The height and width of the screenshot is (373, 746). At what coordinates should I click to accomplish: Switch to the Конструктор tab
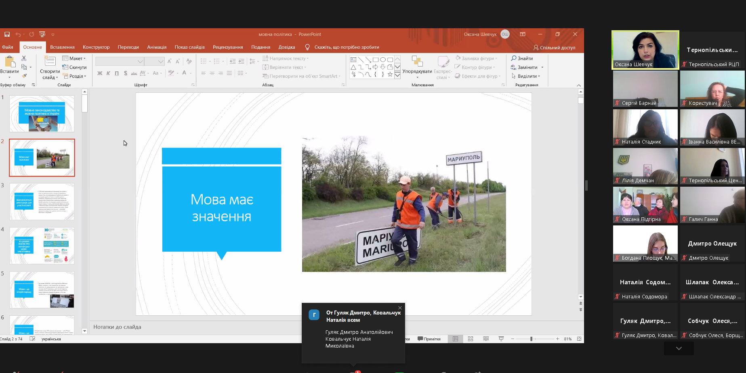click(96, 47)
